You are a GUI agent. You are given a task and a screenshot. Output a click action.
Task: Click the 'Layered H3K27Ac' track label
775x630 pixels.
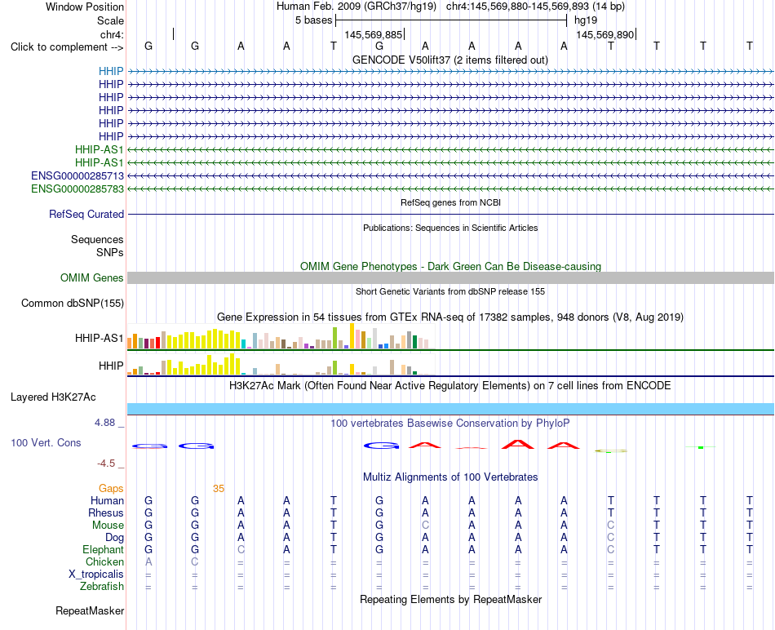click(53, 397)
